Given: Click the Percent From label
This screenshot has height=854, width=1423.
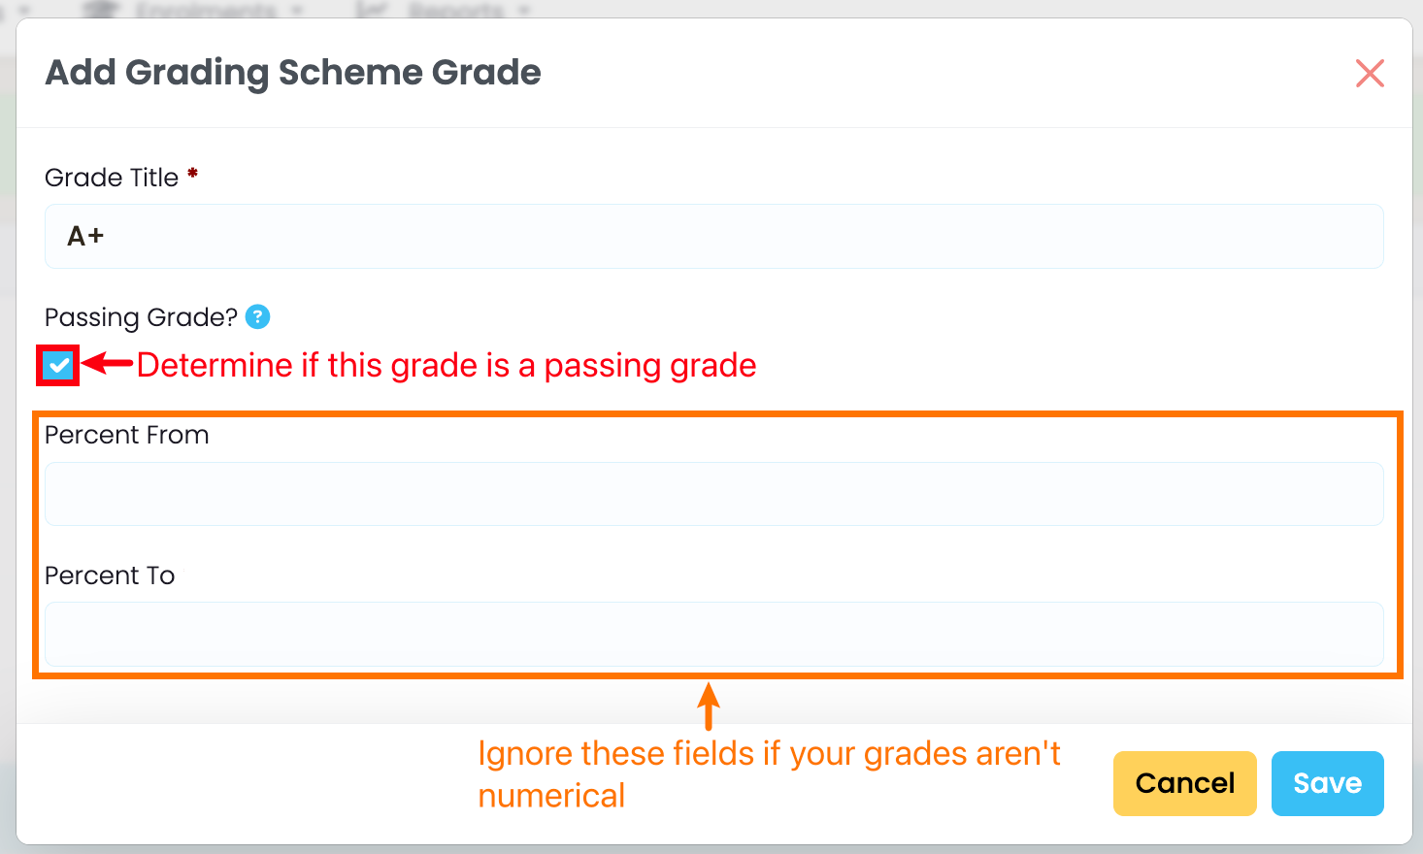Looking at the screenshot, I should [x=126, y=435].
